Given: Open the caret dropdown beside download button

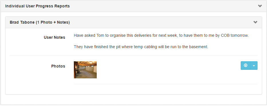Looking at the screenshot, I should [254, 66].
